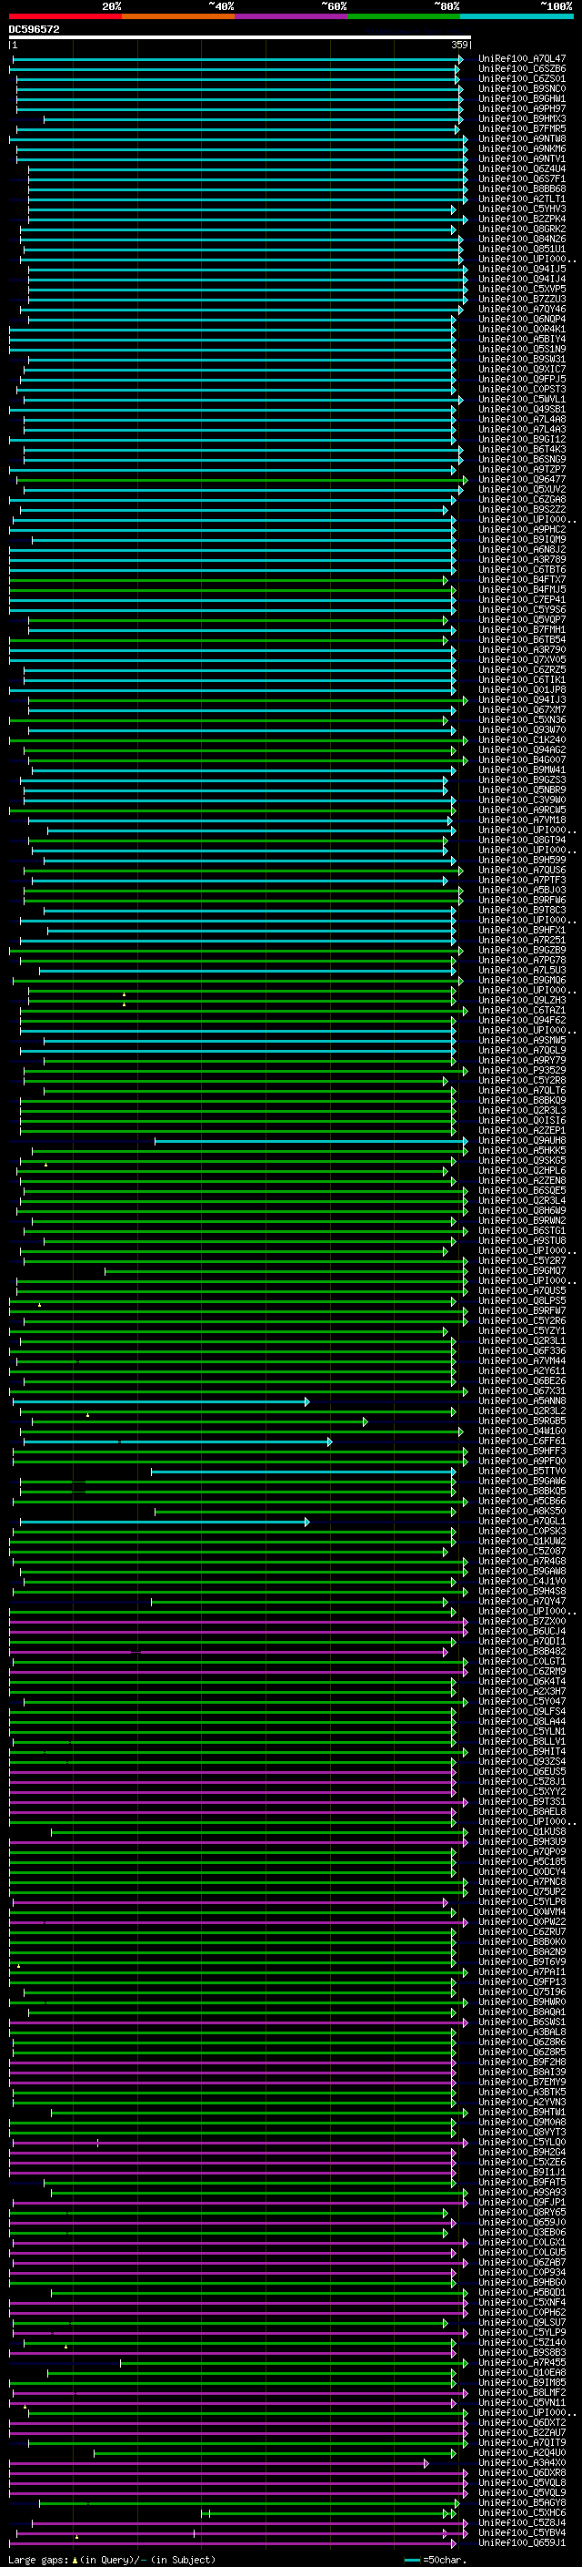Select hit label UniRef100_Q6F336

[521, 1351]
